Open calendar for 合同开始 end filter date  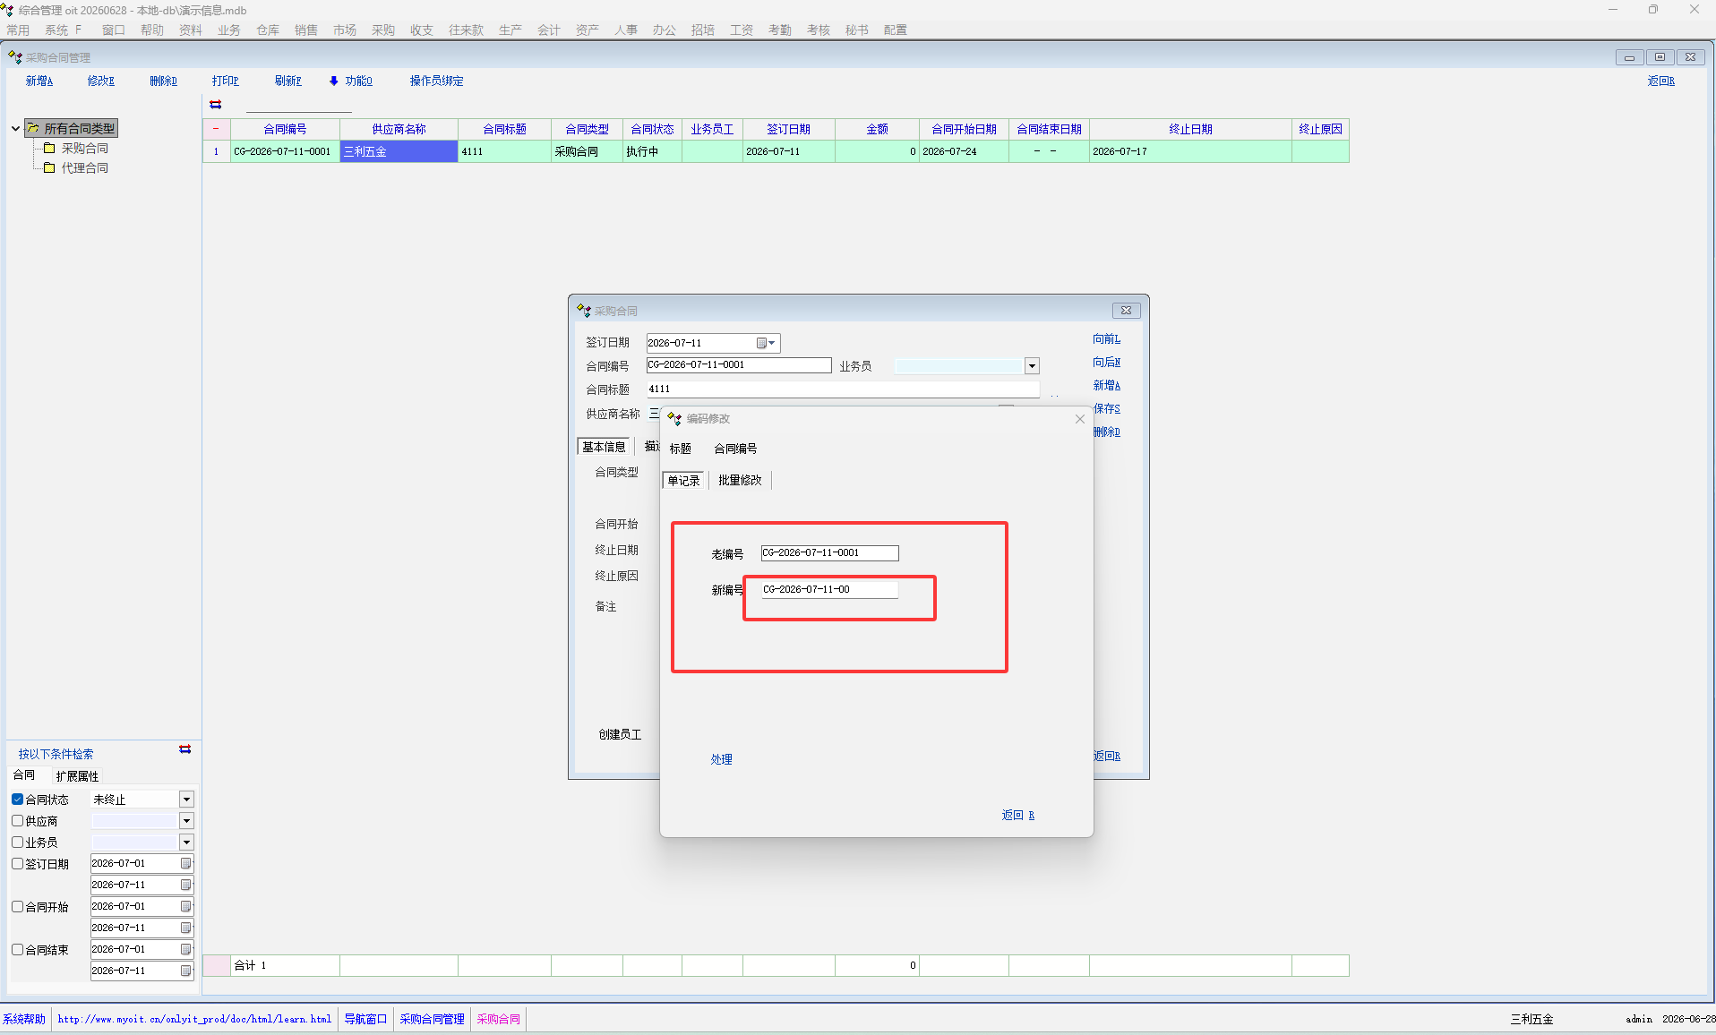[x=186, y=928]
